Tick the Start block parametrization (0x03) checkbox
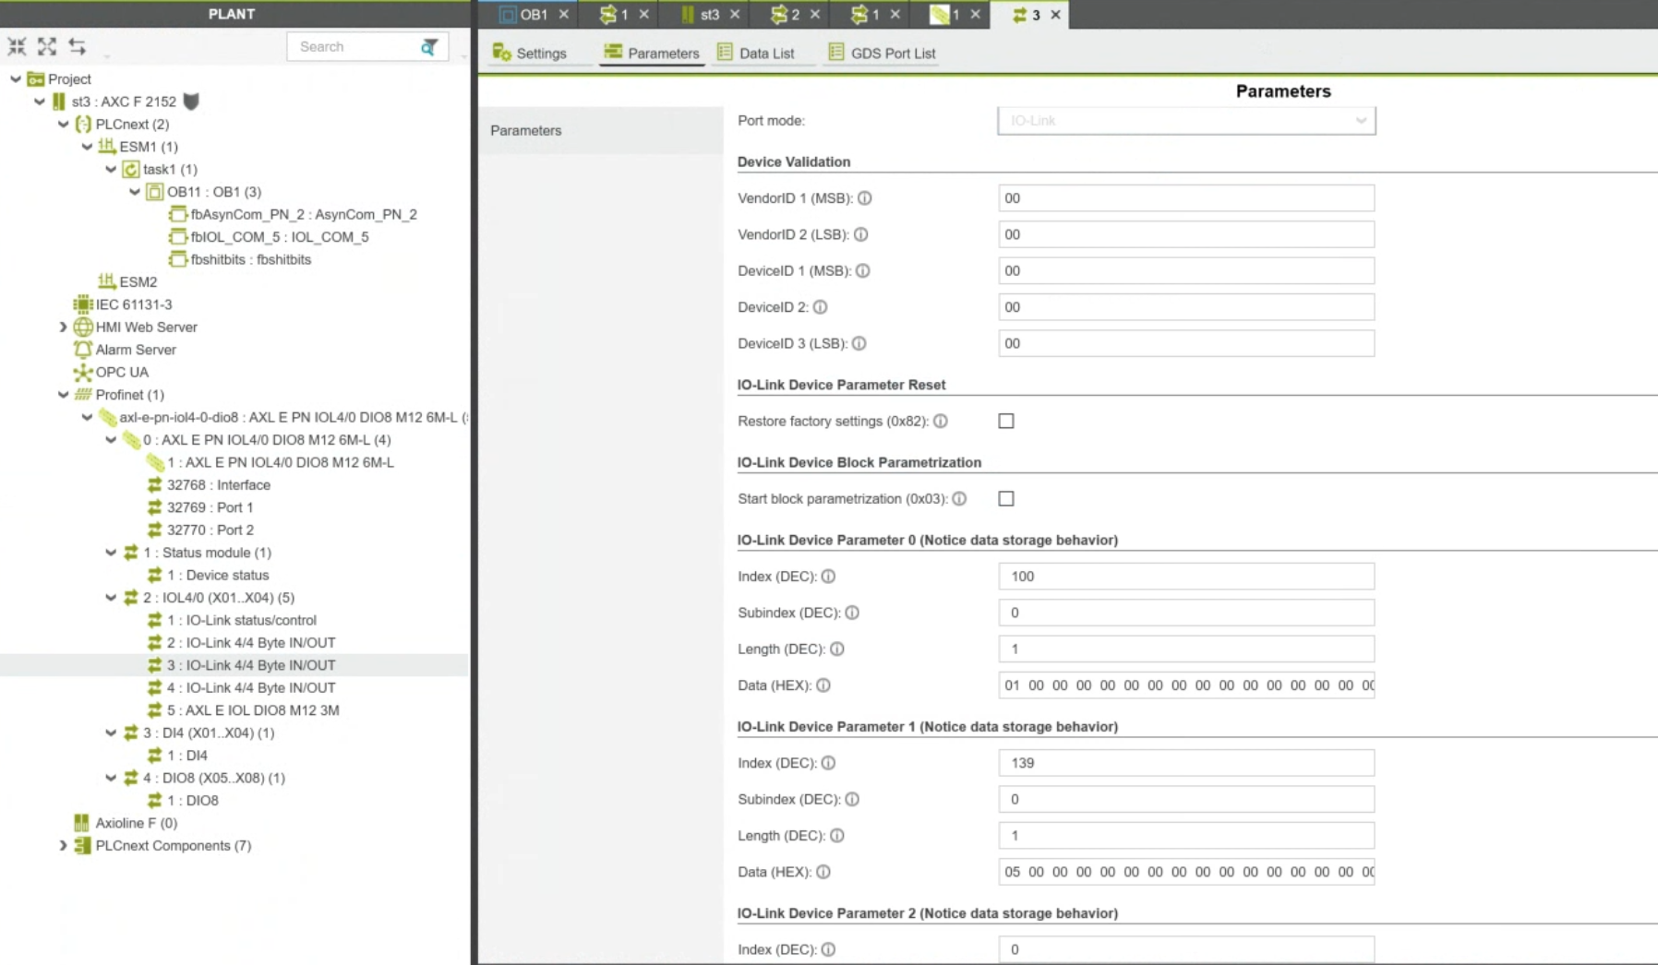1658x965 pixels. (x=1006, y=499)
